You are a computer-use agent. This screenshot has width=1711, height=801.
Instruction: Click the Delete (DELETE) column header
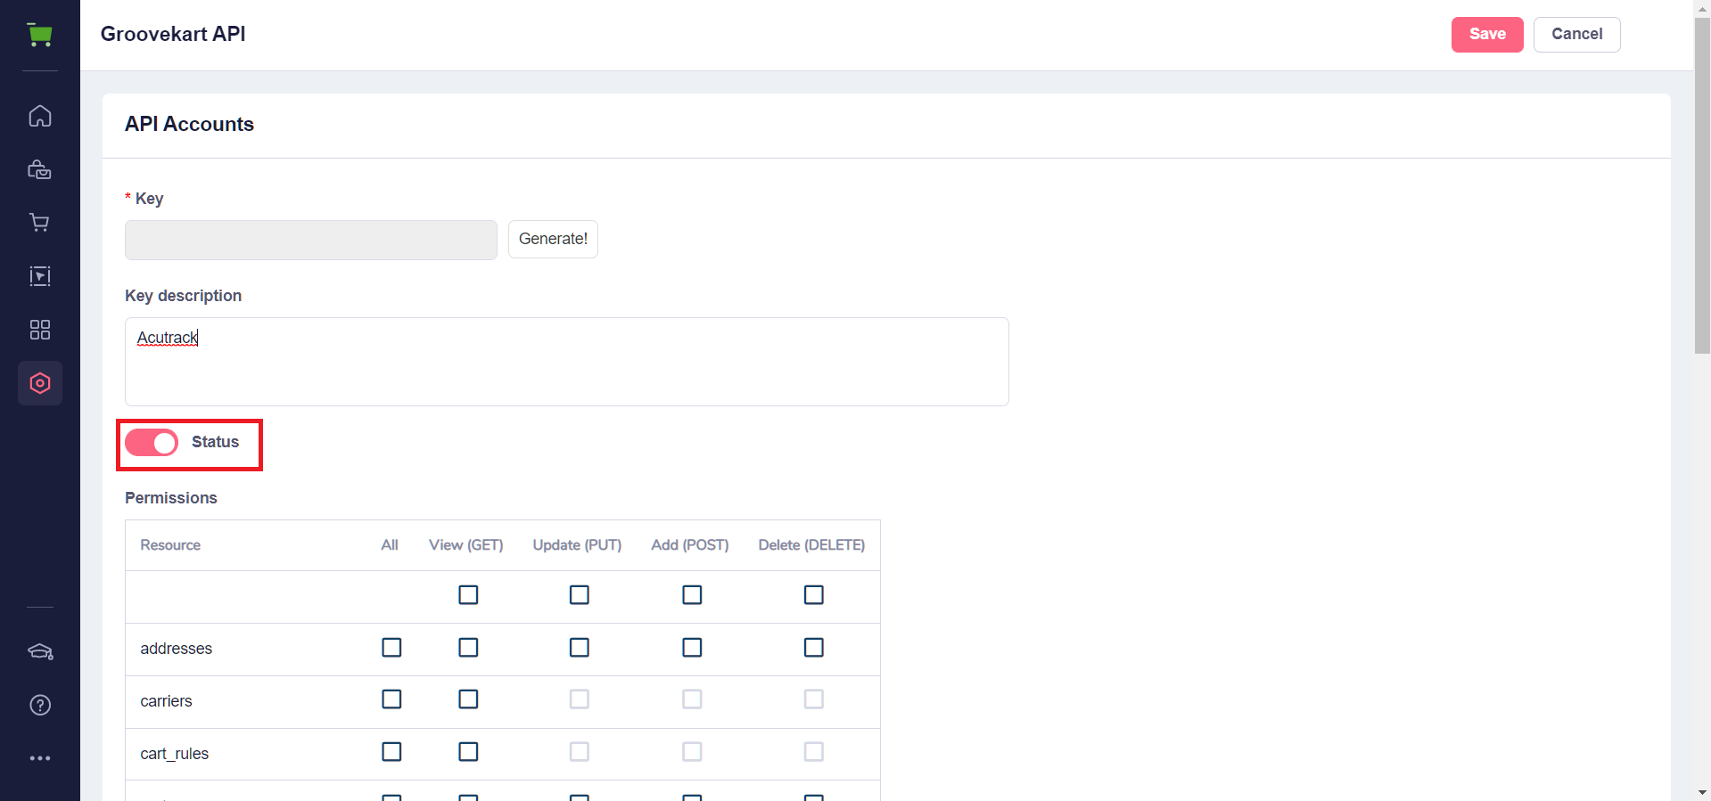point(811,545)
